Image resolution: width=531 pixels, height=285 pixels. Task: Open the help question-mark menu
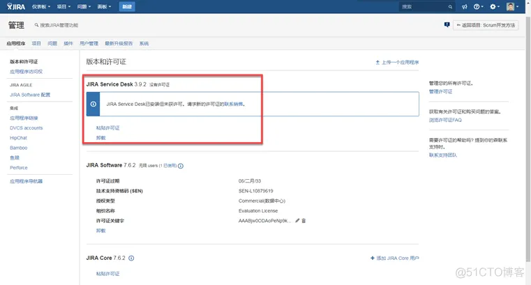478,6
